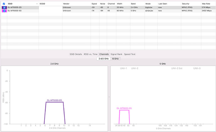Click signal value -74 in second row
Screen dimensions: 216x132
[93, 11]
